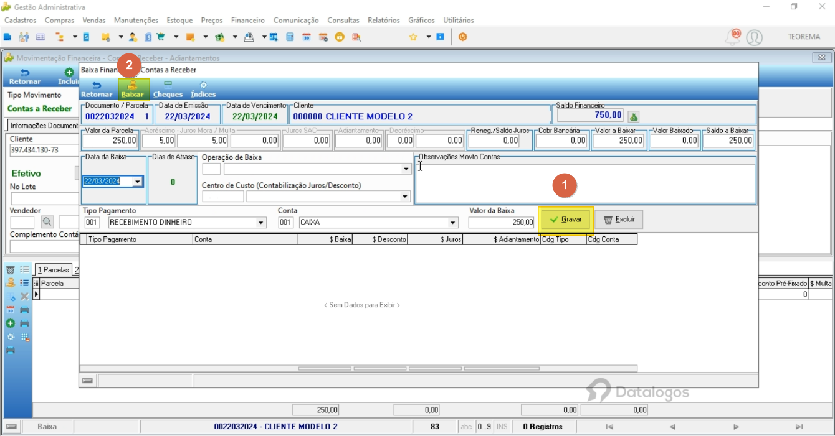Image resolution: width=835 pixels, height=436 pixels.
Task: Click the cash register icon in the main toolbar
Action: (249, 37)
